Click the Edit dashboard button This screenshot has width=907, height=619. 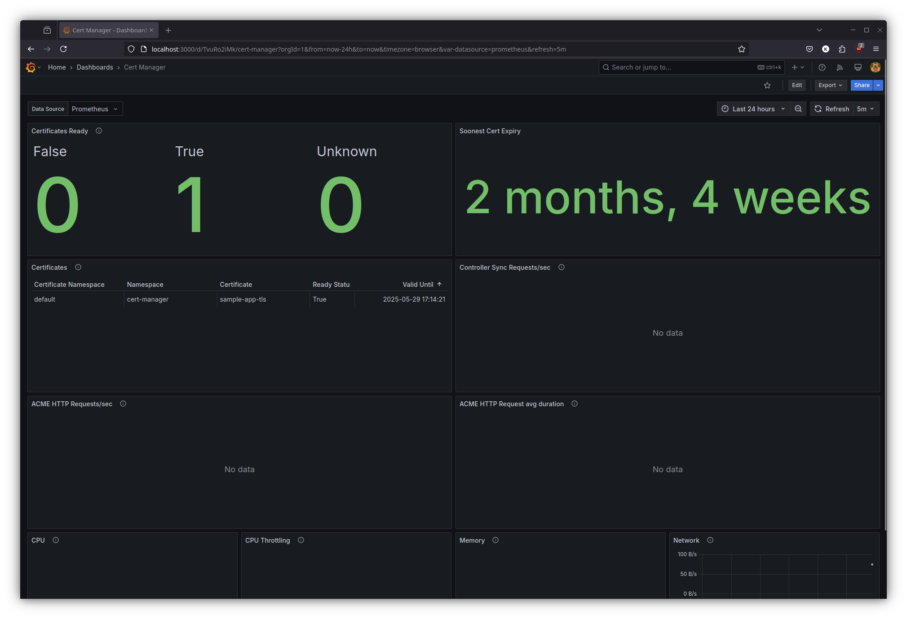click(x=797, y=85)
